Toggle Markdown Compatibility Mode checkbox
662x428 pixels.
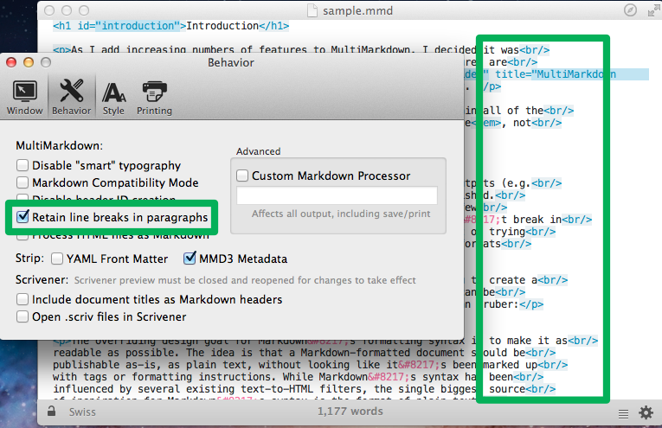(22, 182)
